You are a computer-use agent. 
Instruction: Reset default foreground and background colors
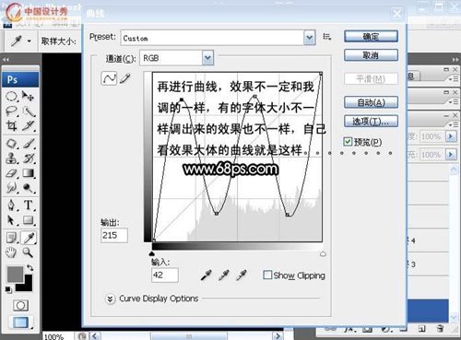tap(8, 289)
